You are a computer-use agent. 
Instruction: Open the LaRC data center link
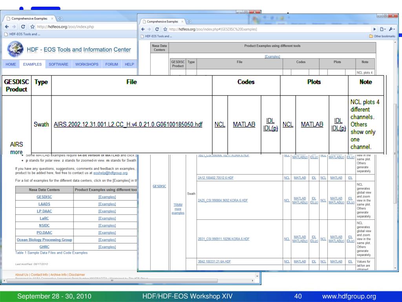tap(44, 218)
